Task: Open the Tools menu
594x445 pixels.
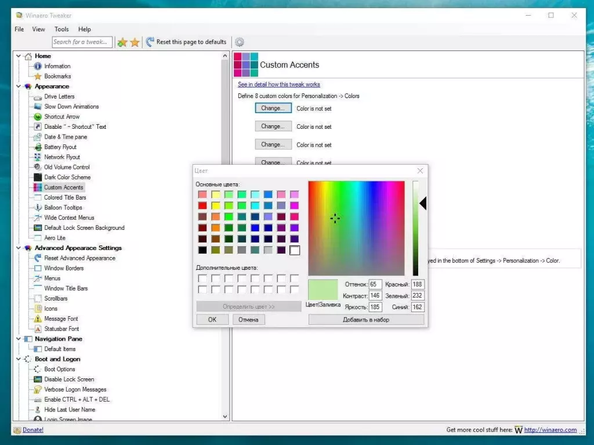Action: pos(61,29)
